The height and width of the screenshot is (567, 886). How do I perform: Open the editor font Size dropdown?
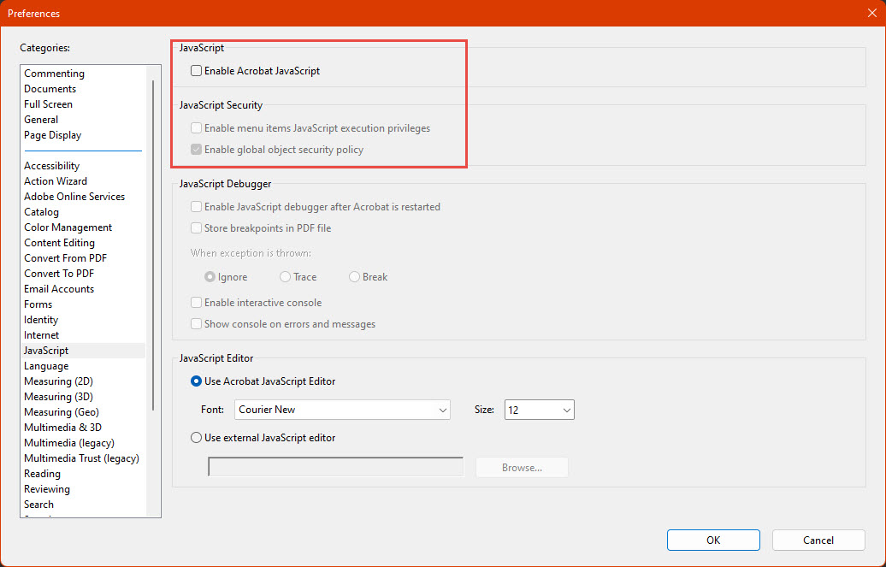(539, 410)
